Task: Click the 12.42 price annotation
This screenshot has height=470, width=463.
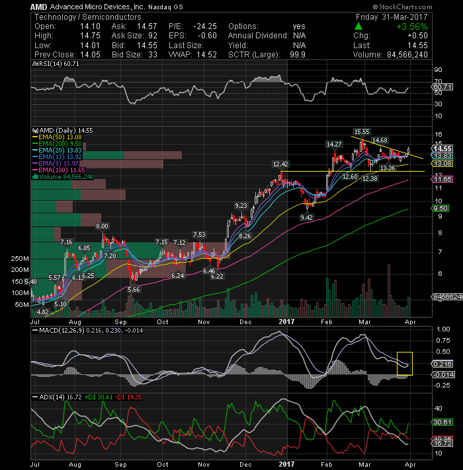Action: [280, 164]
